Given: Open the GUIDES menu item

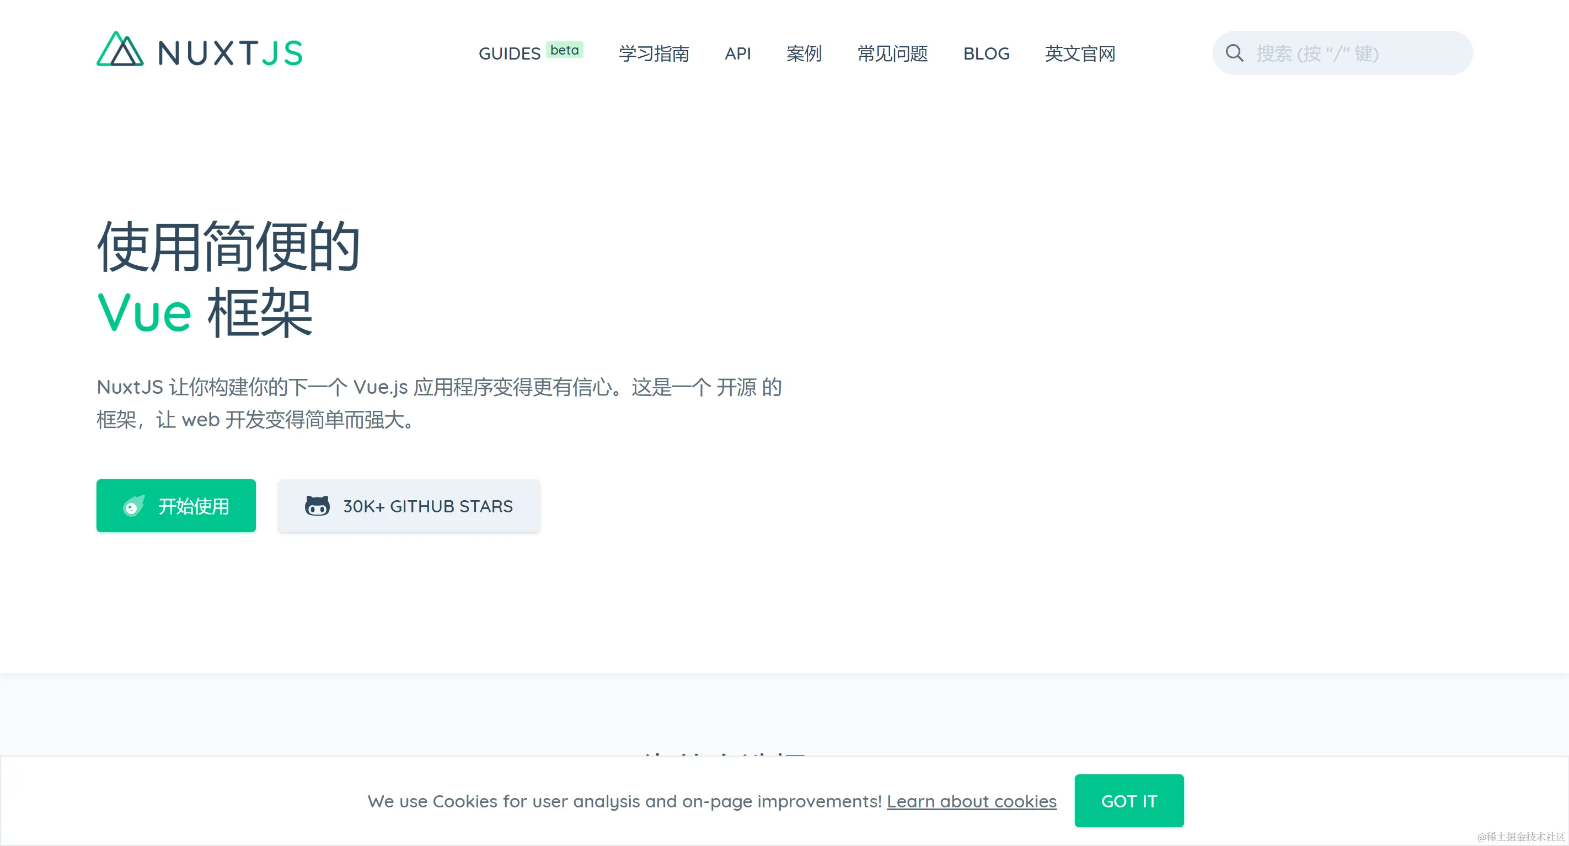Looking at the screenshot, I should (509, 53).
